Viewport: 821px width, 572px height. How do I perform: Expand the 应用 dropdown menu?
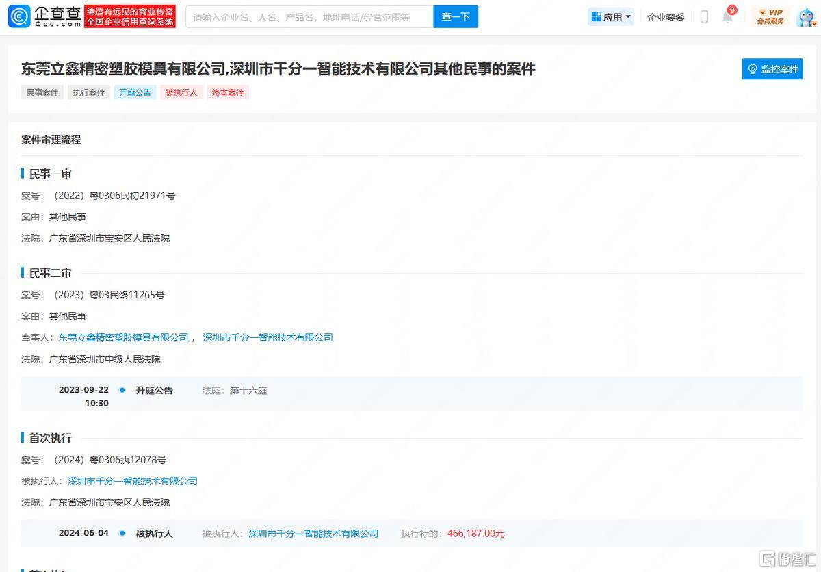[611, 17]
